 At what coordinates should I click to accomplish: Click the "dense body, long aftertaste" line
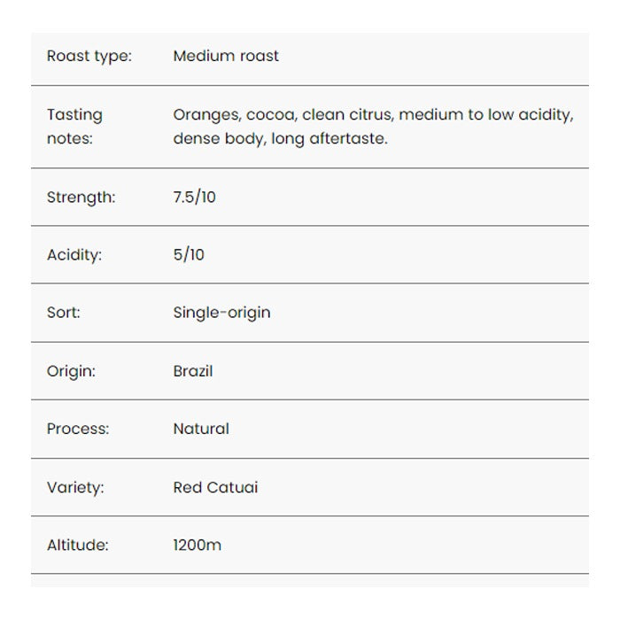tap(280, 139)
